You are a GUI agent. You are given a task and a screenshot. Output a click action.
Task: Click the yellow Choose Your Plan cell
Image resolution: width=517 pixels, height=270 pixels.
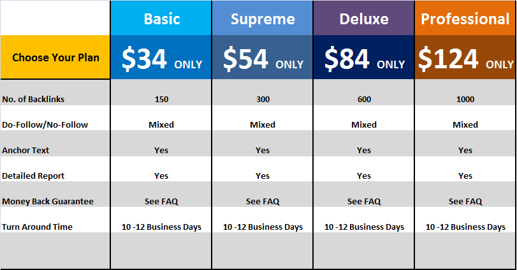coord(55,57)
